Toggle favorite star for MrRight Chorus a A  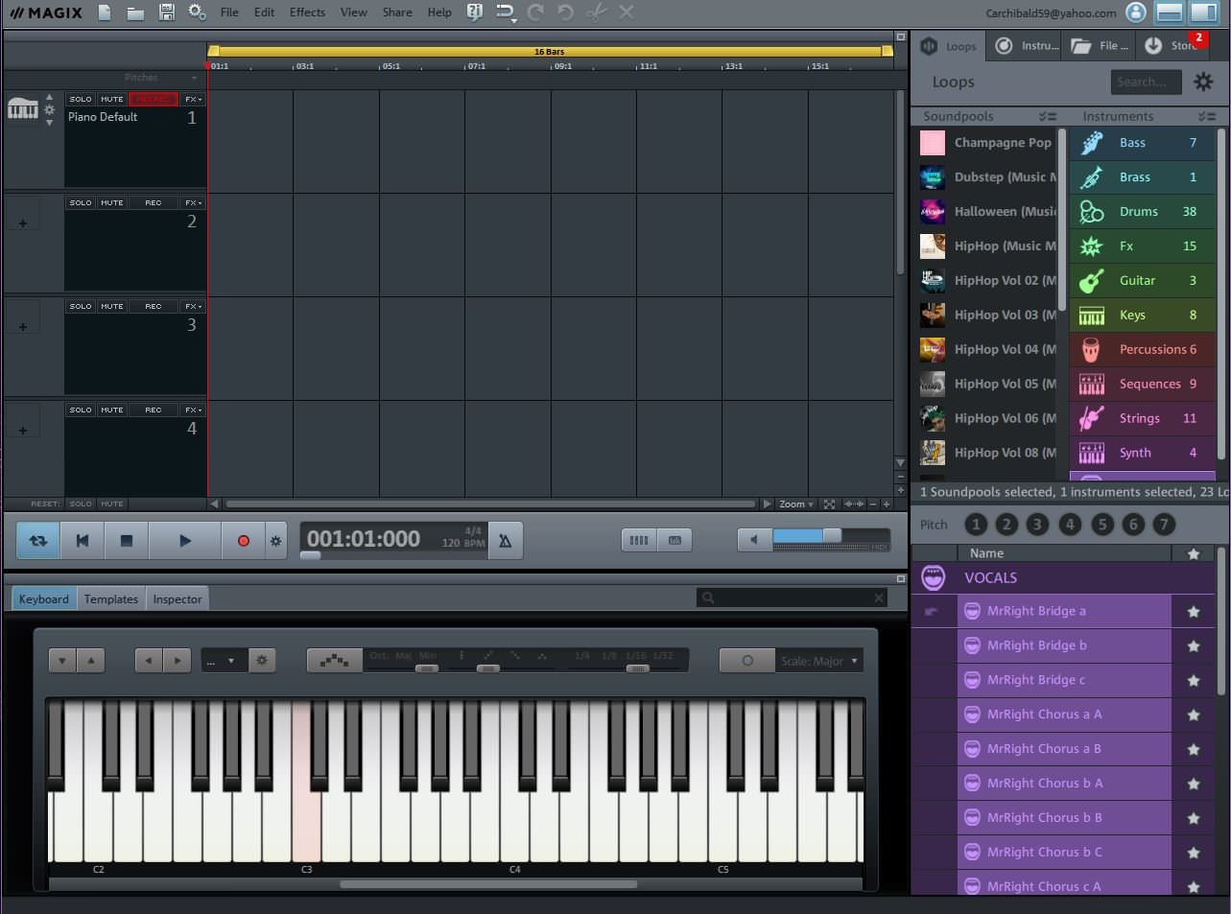(1194, 715)
